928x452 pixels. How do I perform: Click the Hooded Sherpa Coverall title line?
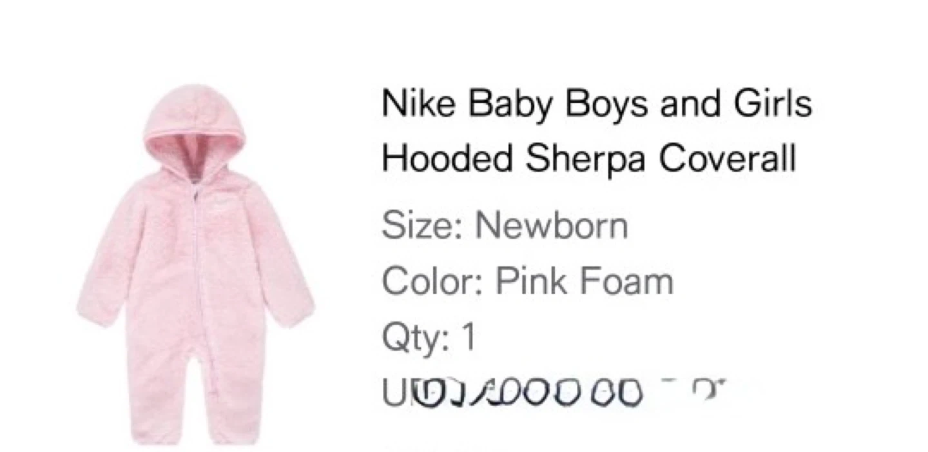point(589,158)
